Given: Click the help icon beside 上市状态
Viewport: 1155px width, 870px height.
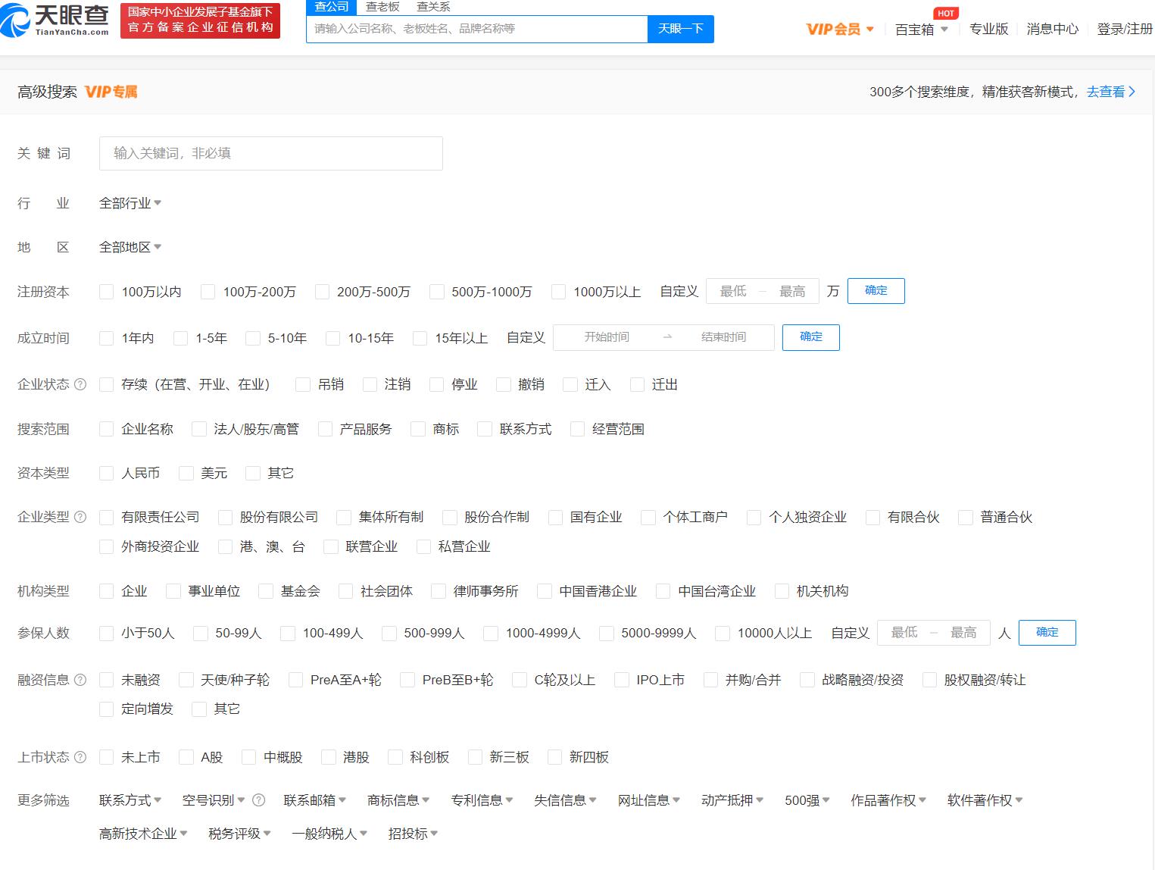Looking at the screenshot, I should coord(80,757).
